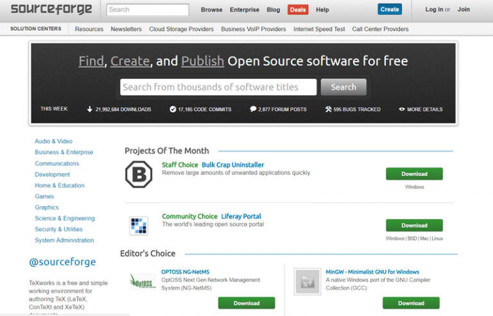Follow the 'Publish' link in the headline
The height and width of the screenshot is (316, 493).
tap(202, 61)
